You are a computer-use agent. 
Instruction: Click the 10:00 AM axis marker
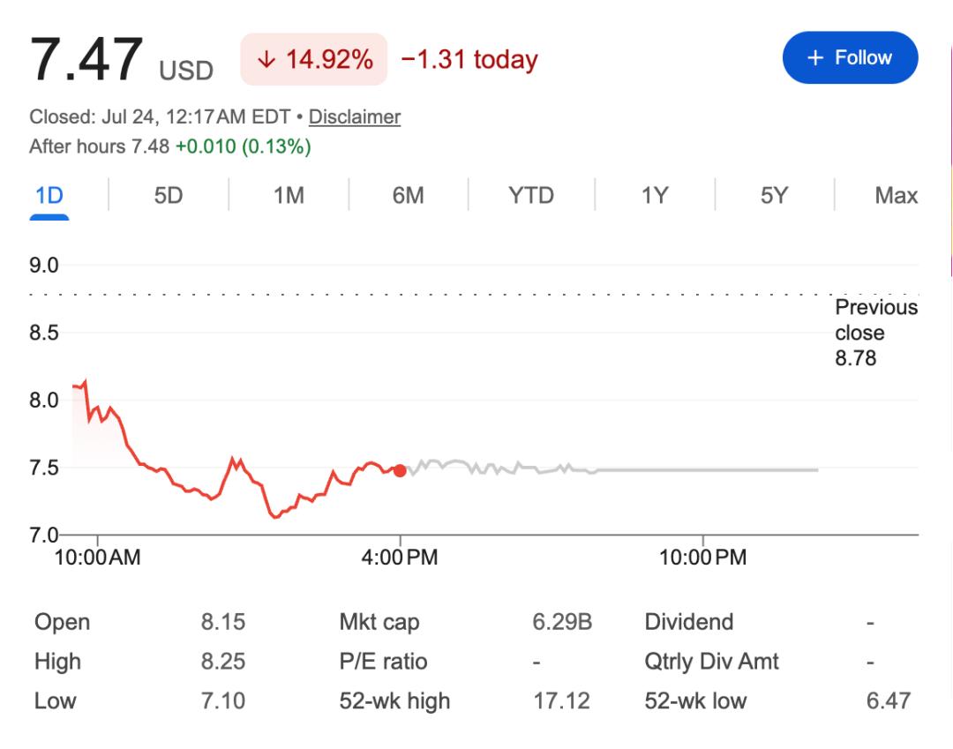tap(97, 557)
